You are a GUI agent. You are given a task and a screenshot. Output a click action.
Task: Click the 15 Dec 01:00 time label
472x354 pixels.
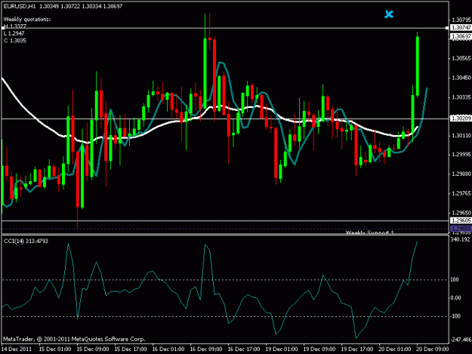click(x=55, y=349)
